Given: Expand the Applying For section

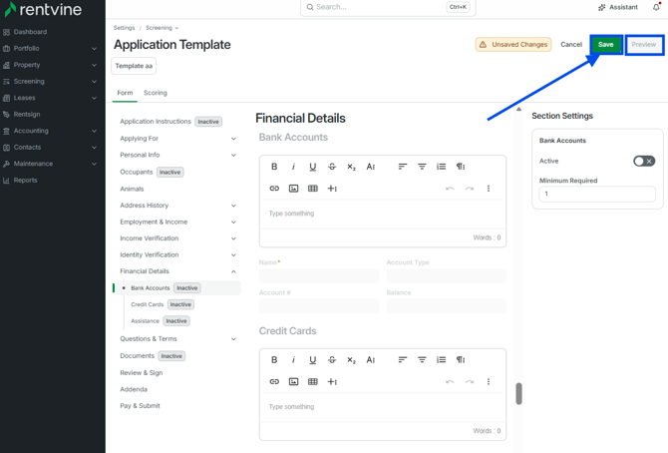Looking at the screenshot, I should (x=233, y=139).
